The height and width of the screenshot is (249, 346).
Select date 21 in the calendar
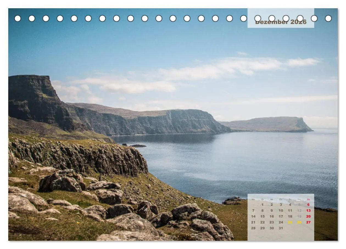click(253, 222)
